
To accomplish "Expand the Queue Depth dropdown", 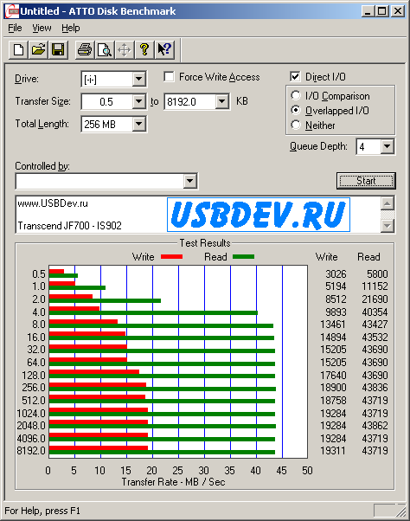I will (x=388, y=146).
